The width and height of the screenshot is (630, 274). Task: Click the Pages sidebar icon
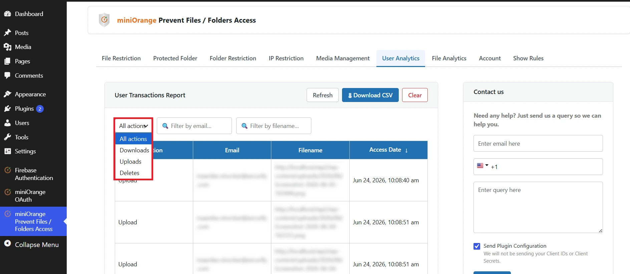7,61
